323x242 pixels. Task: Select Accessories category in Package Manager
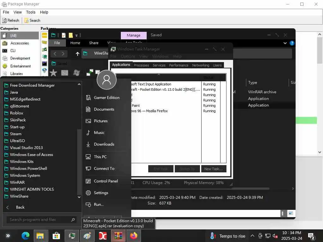click(20, 43)
